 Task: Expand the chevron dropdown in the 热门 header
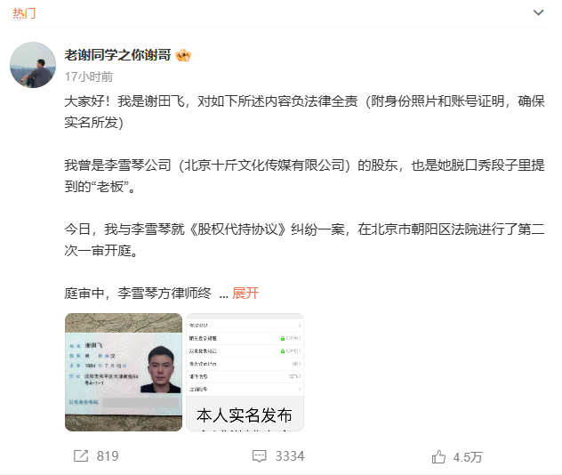pyautogui.click(x=538, y=12)
